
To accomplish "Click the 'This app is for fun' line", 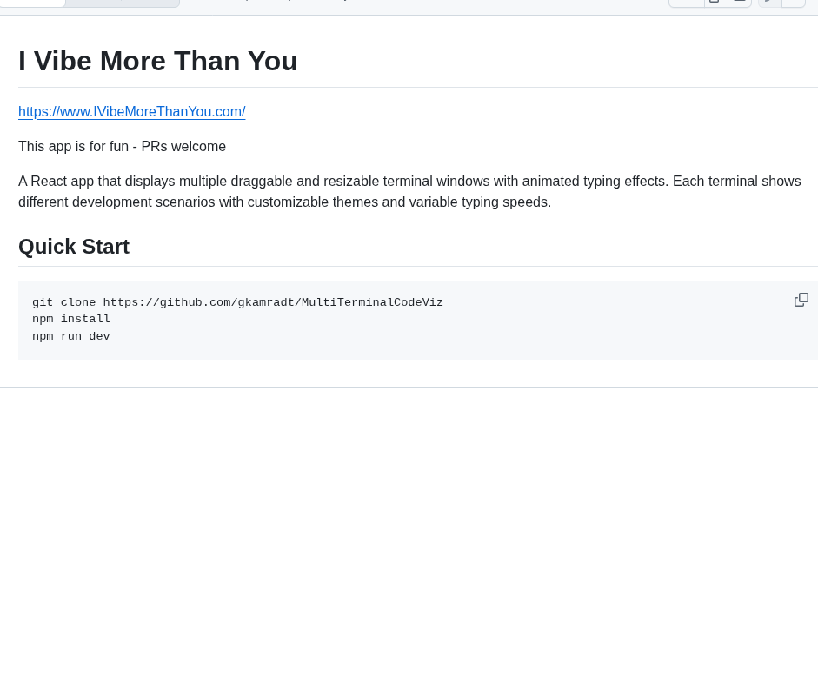I will point(122,147).
